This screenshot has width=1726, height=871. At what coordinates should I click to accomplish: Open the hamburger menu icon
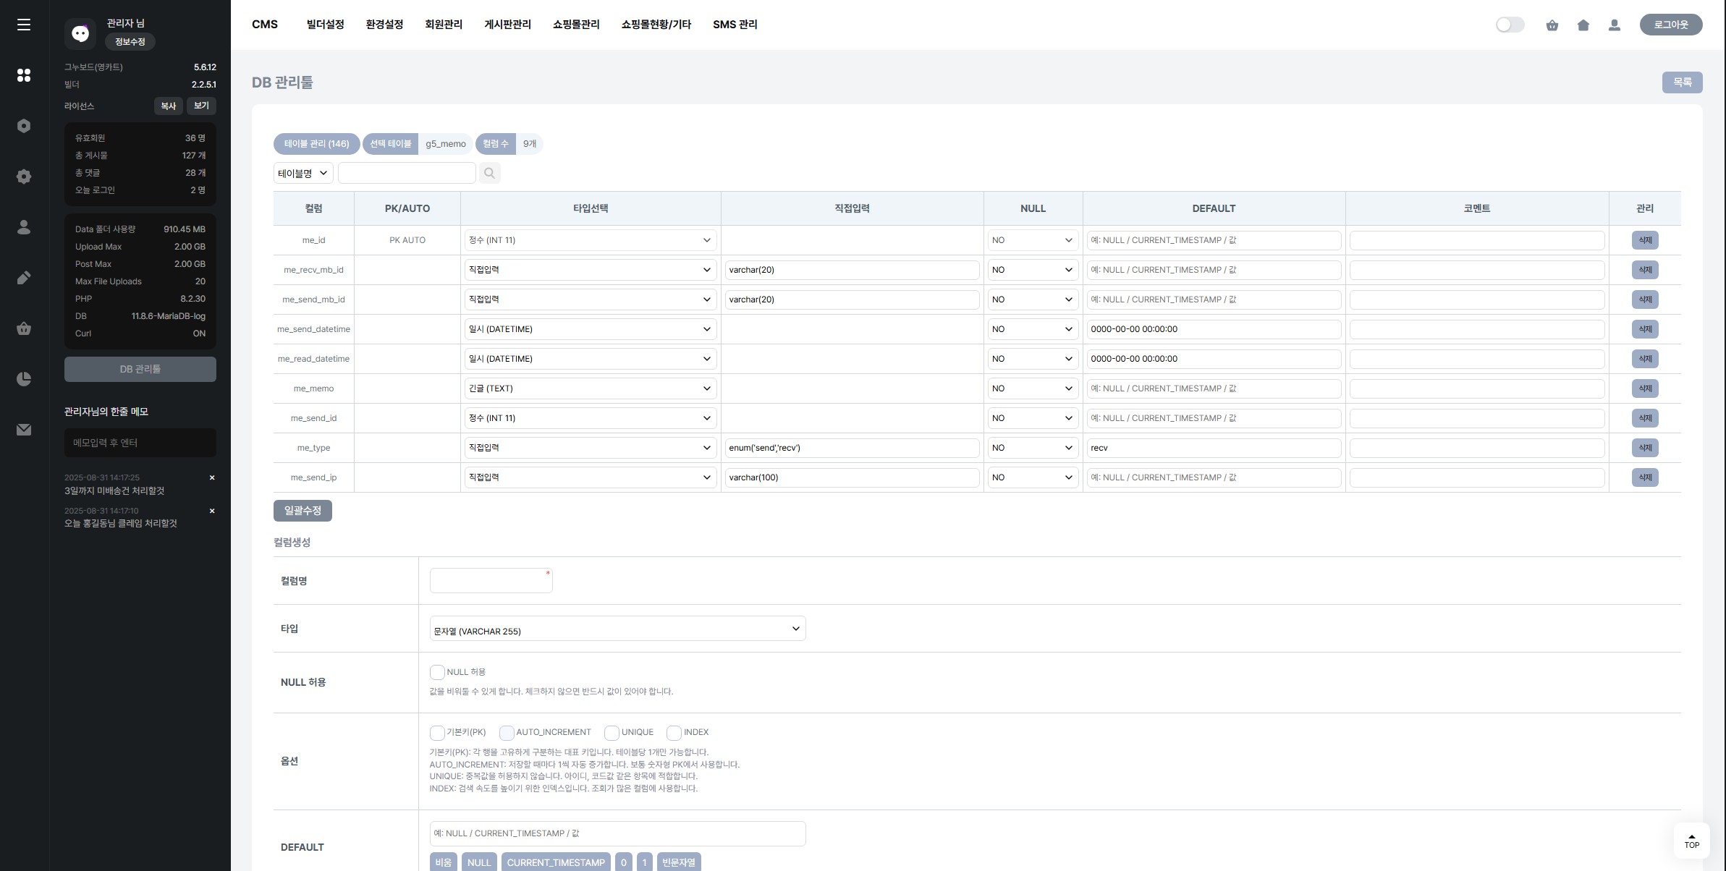tap(24, 25)
